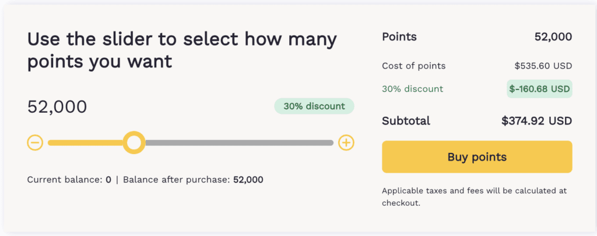
Task: Click the minus icon to decrease points
Action: [x=35, y=142]
